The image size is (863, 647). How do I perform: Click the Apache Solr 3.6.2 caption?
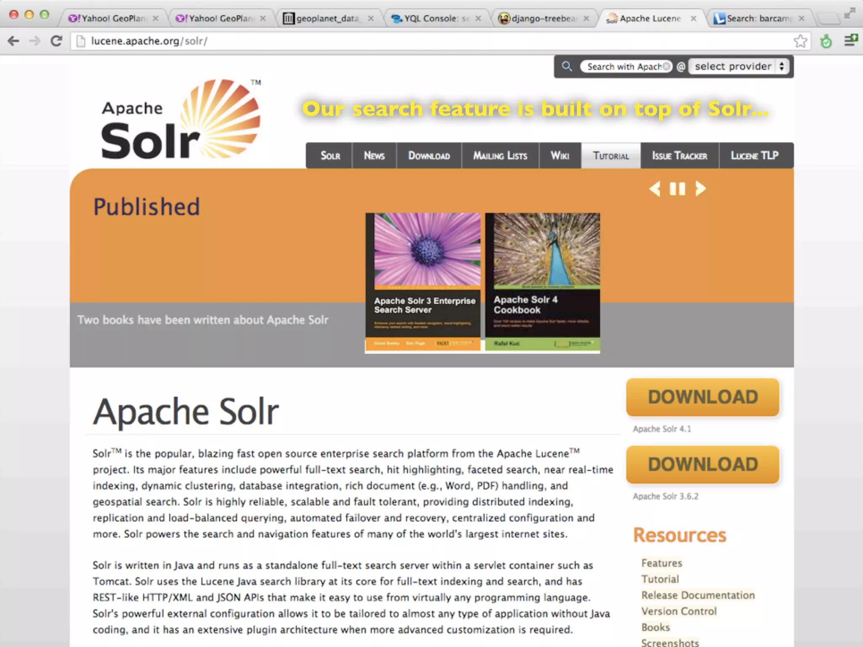click(x=665, y=496)
